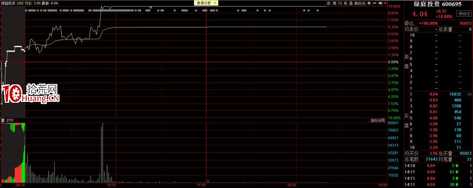
Task: Click buy level 1 volume 76032
Action: (x=455, y=94)
